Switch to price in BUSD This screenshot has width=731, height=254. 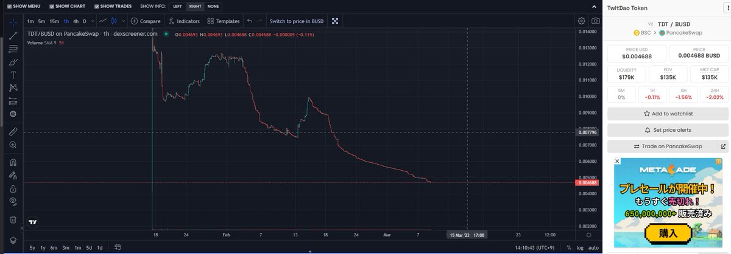coord(297,21)
